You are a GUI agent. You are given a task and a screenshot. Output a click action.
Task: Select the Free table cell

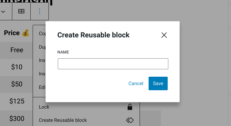click(16, 50)
